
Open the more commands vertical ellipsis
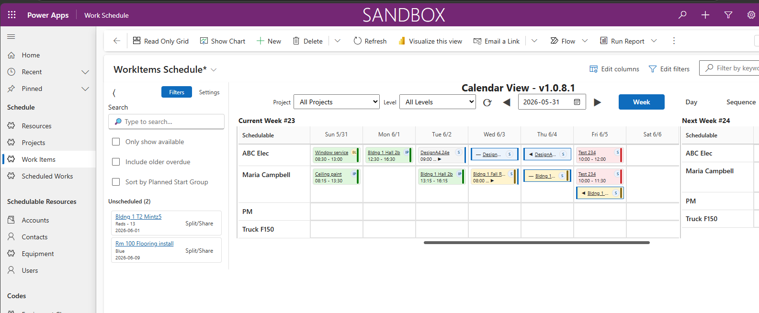(674, 41)
